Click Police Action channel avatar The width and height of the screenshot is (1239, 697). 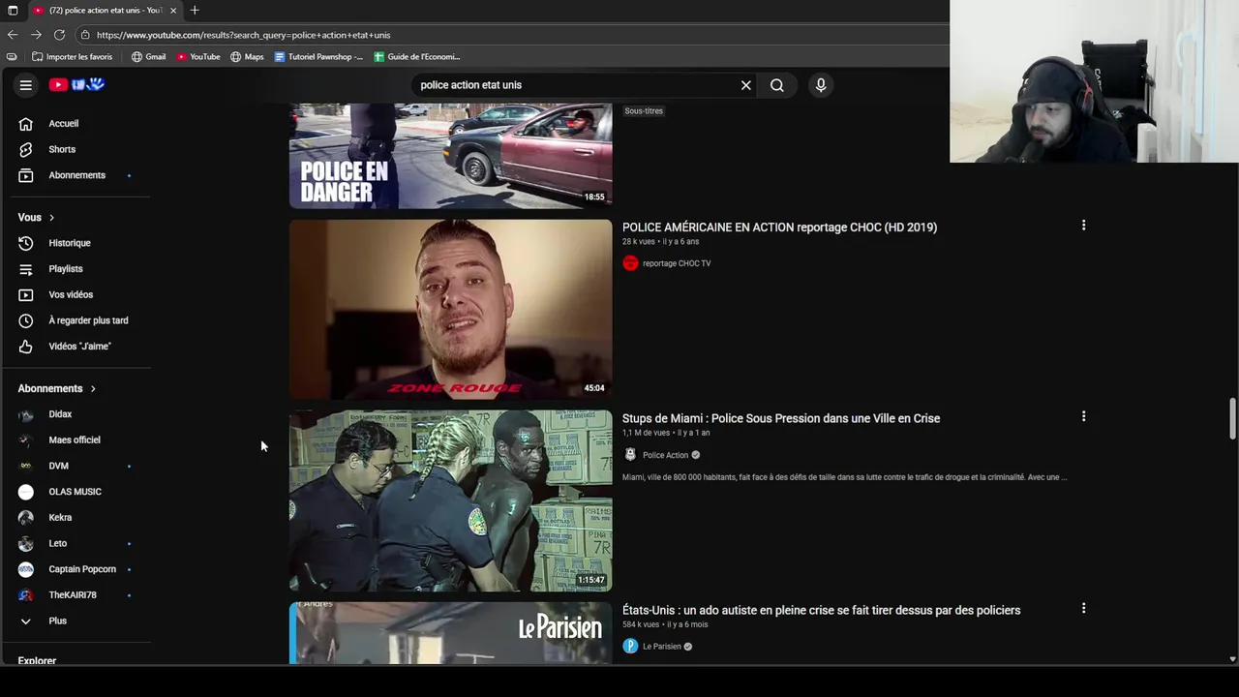pyautogui.click(x=630, y=455)
